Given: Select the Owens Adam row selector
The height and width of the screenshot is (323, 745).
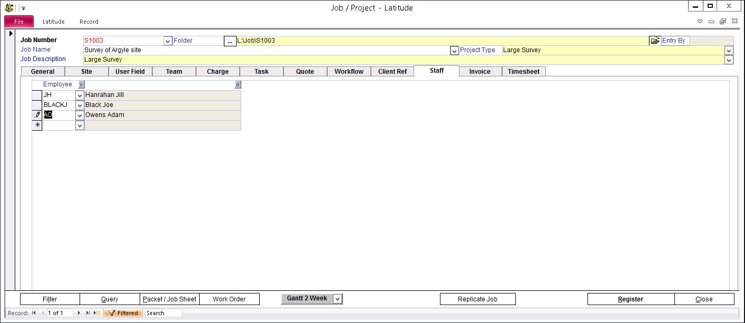Looking at the screenshot, I should pos(37,115).
